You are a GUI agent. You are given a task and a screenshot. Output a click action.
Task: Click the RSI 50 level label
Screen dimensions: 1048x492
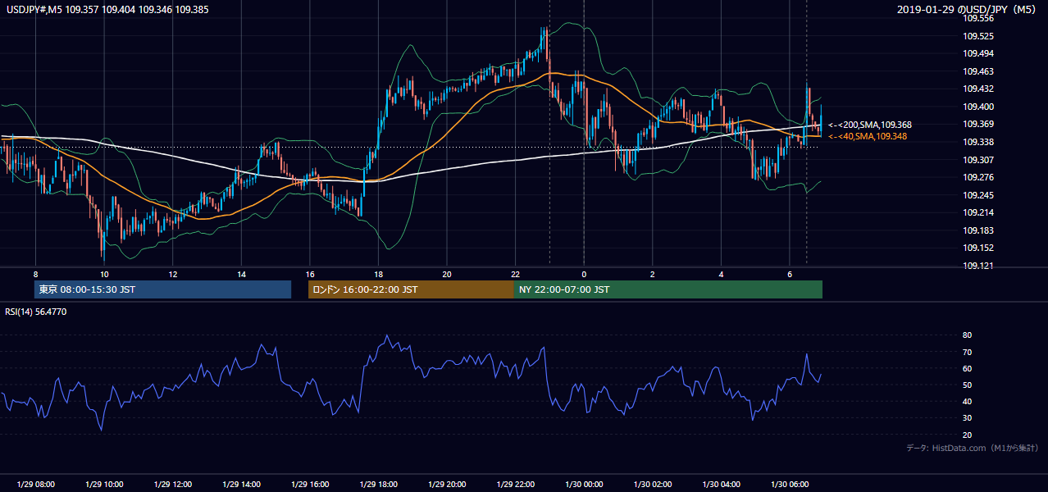click(967, 385)
